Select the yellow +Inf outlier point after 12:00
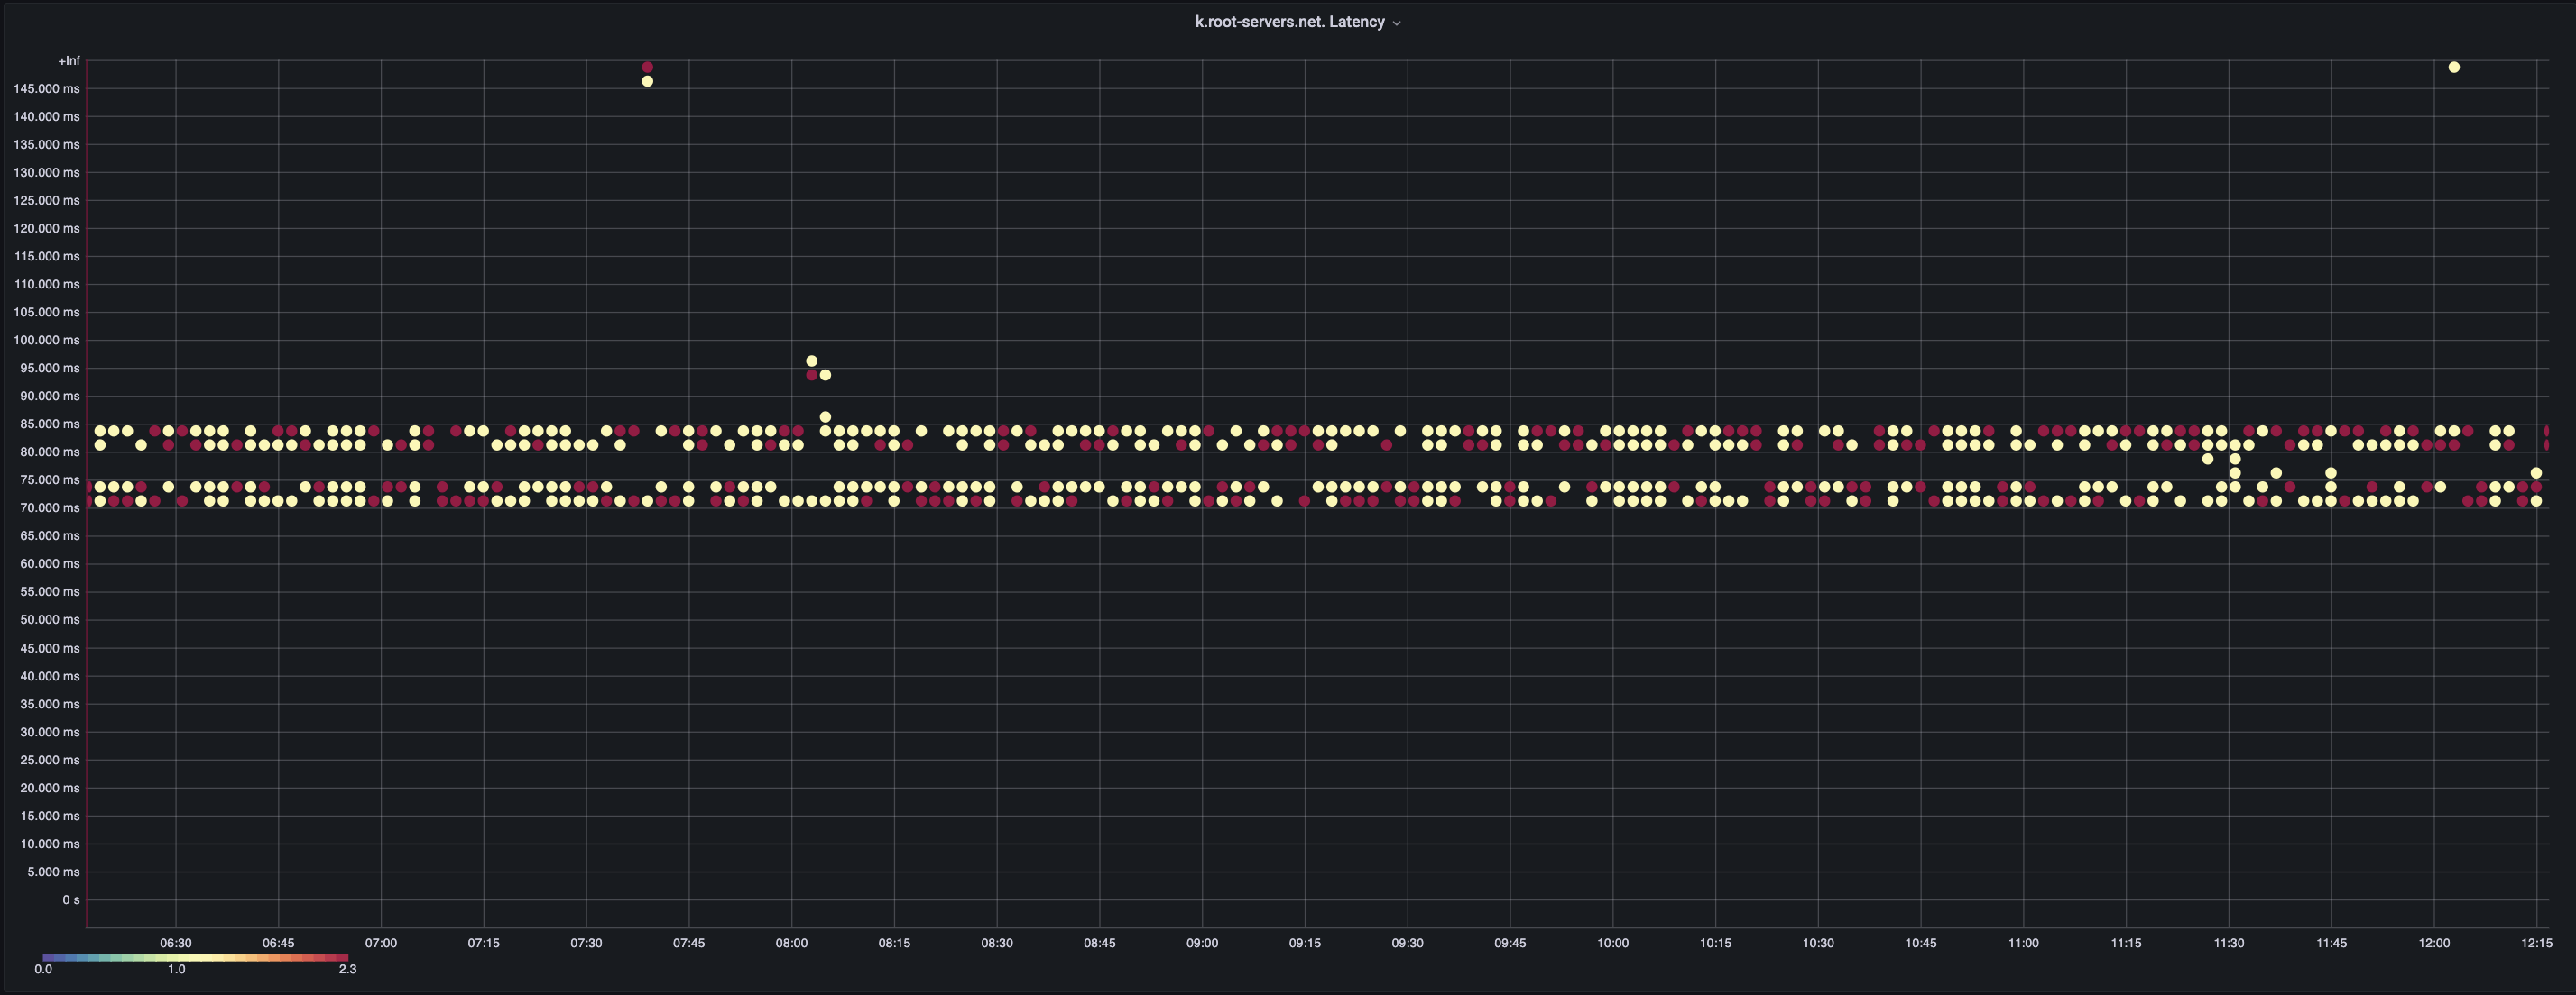The image size is (2576, 995). (2453, 67)
